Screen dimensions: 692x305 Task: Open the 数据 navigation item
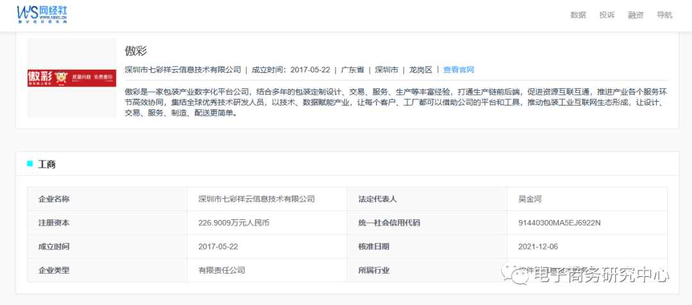pos(578,15)
